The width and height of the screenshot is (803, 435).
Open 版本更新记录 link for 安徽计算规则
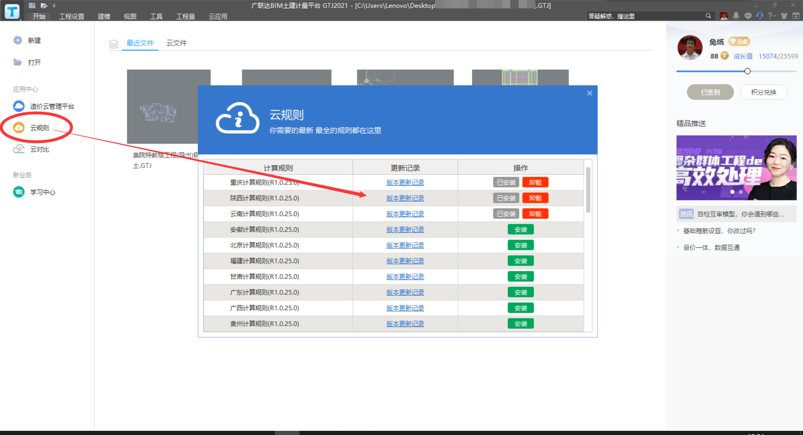[405, 230]
